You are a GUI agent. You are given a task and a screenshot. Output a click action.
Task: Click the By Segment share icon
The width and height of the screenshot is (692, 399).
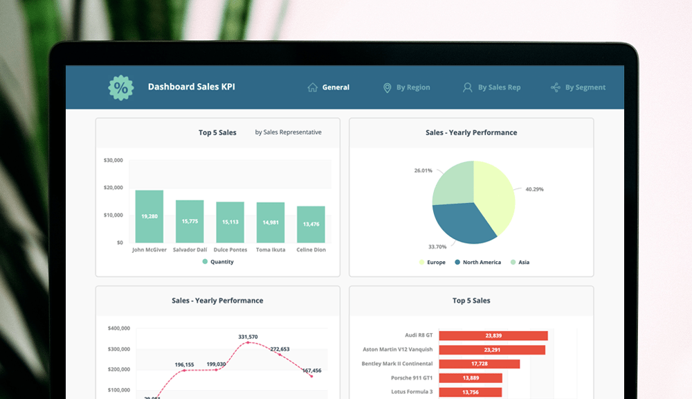coord(555,87)
